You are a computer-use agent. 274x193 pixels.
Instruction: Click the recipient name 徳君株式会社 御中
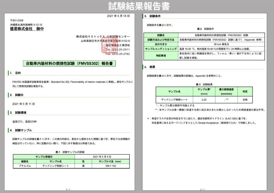pos(27,29)
